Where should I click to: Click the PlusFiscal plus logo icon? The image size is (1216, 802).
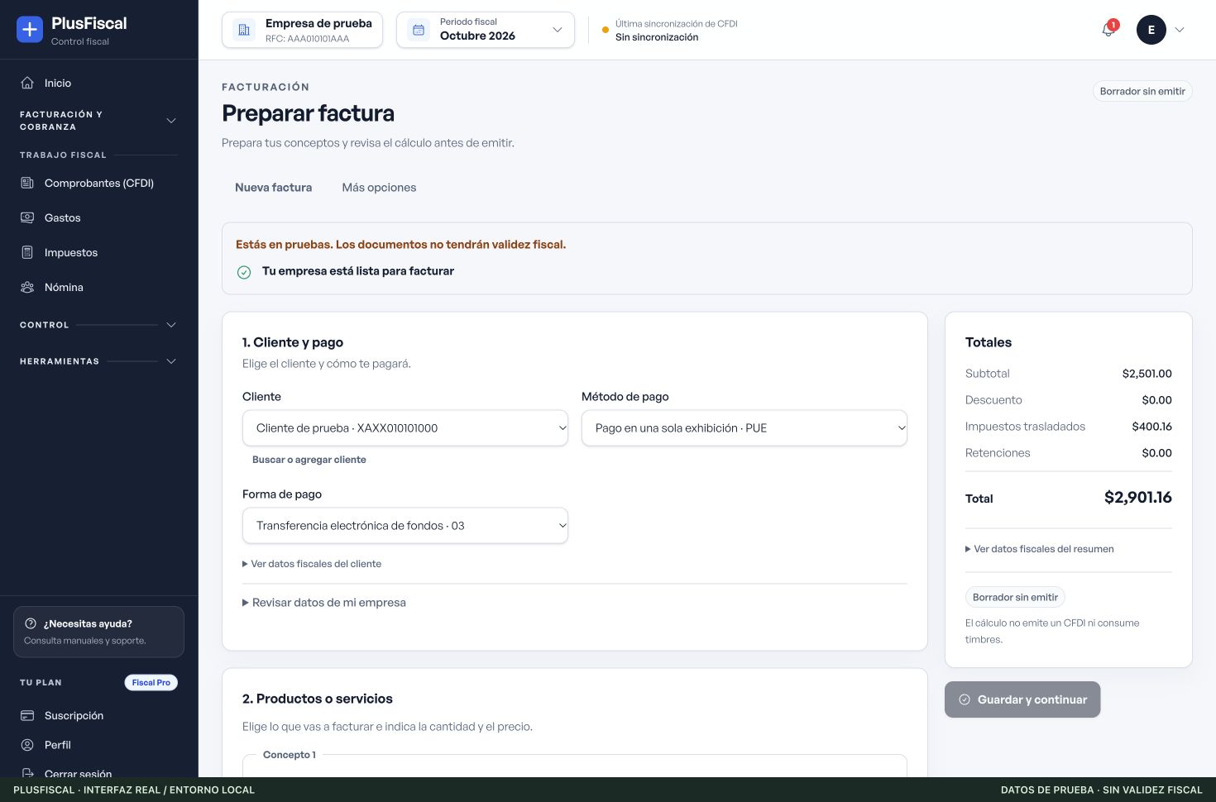(30, 30)
